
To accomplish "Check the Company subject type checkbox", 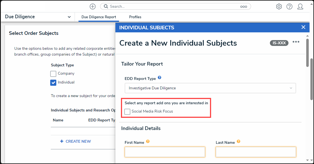I will click(53, 74).
